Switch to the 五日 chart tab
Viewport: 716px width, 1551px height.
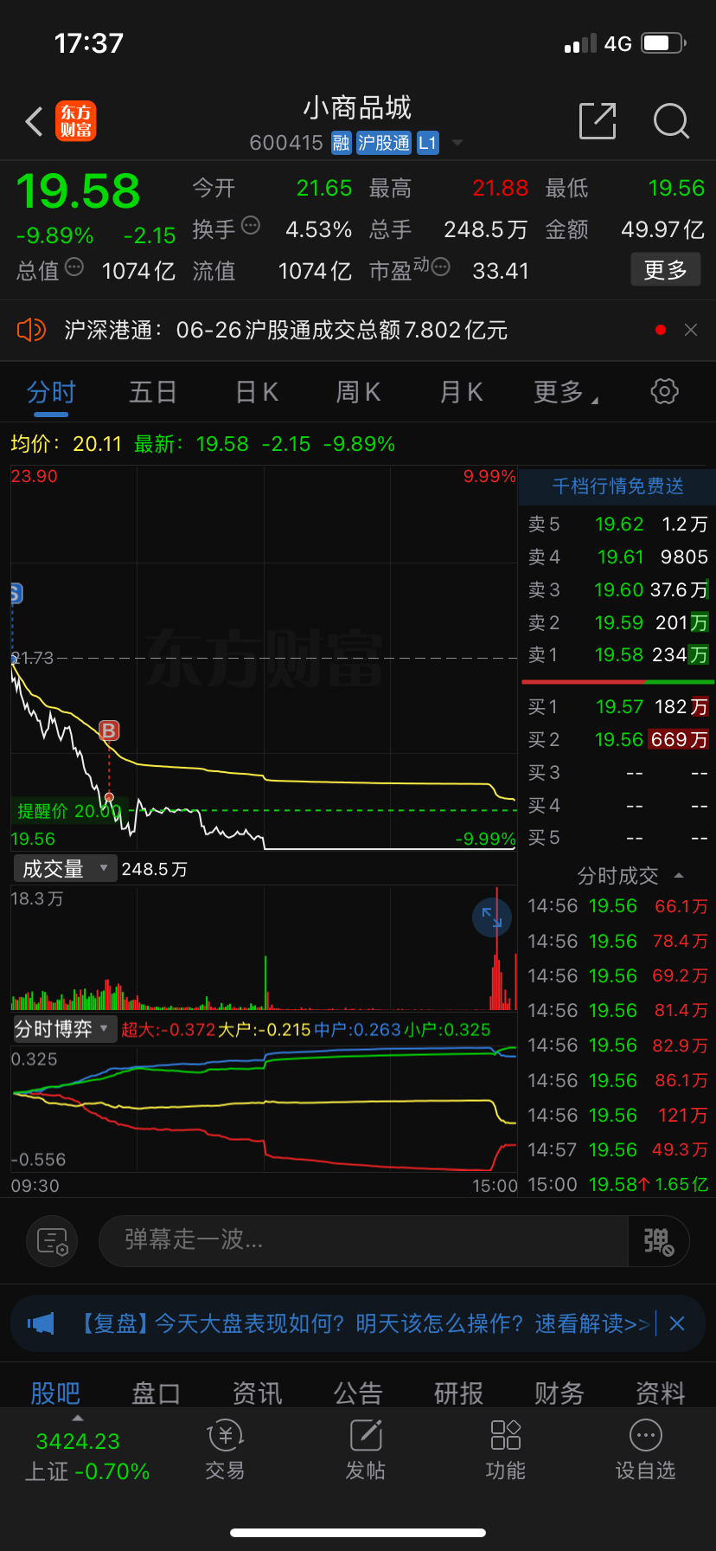point(153,393)
